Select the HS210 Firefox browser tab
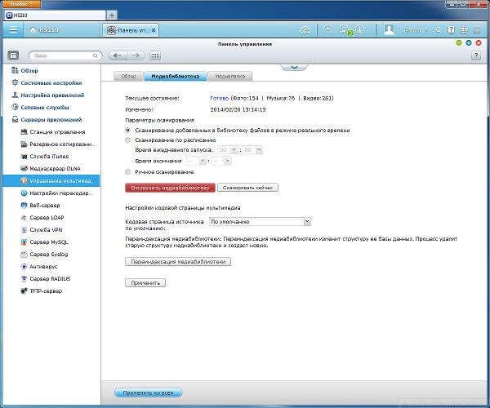Image resolution: width=490 pixels, height=408 pixels. 55,15
